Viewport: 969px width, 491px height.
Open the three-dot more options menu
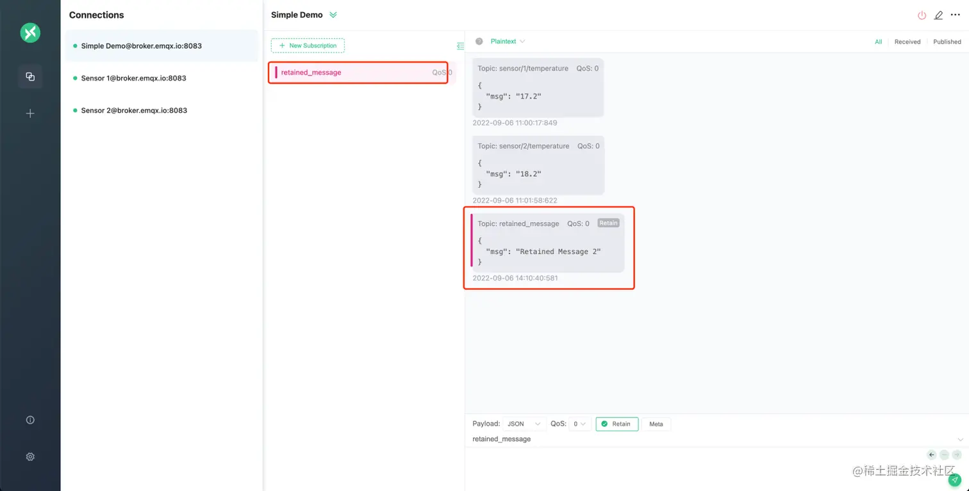pyautogui.click(x=955, y=15)
